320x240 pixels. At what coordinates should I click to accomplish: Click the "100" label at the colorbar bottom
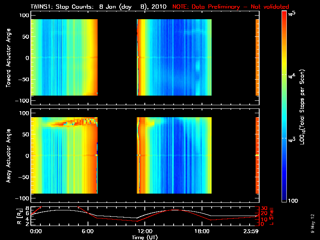tap(293, 201)
